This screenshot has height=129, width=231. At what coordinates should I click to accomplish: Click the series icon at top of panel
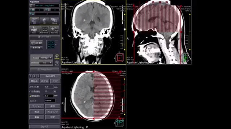[32, 6]
